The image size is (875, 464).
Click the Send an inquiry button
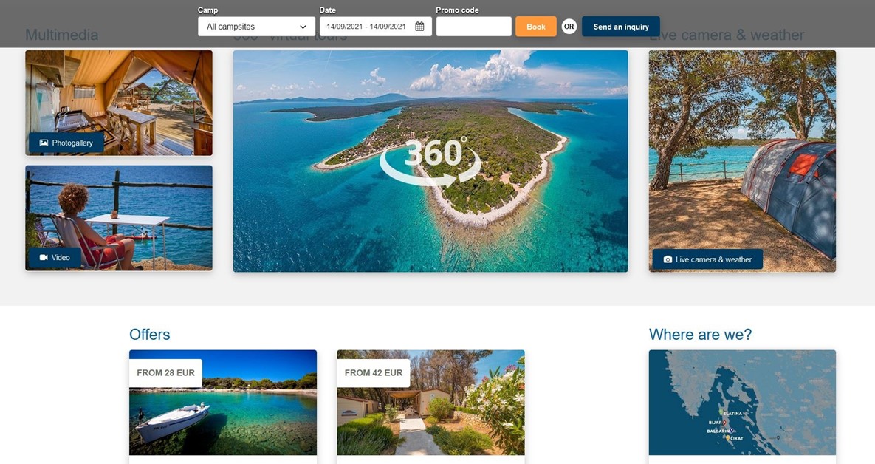(620, 27)
